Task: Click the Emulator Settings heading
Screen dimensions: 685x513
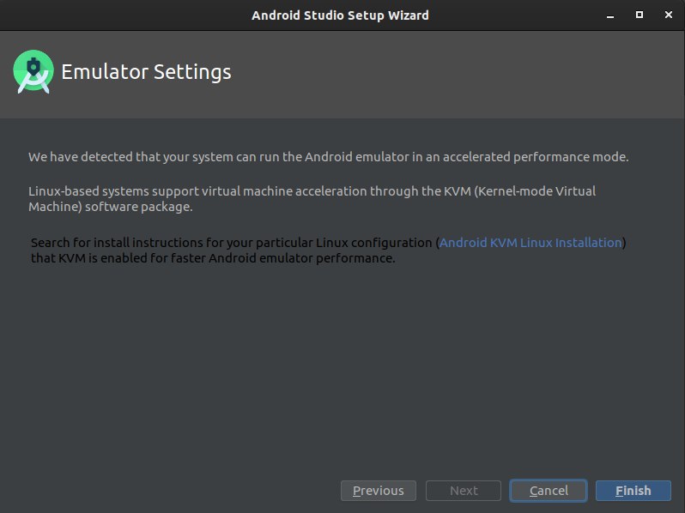Action: (146, 72)
